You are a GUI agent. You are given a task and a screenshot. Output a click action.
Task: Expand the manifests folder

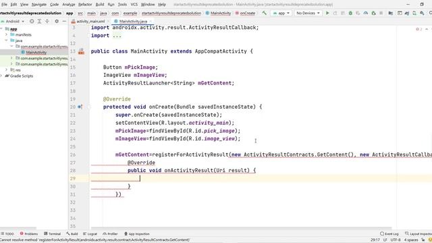coord(6,34)
